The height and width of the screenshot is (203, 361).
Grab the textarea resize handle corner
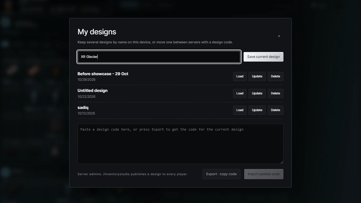[282, 162]
